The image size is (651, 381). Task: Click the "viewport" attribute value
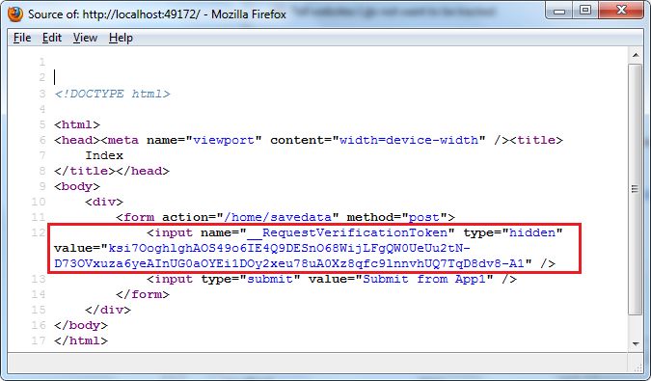pyautogui.click(x=224, y=140)
